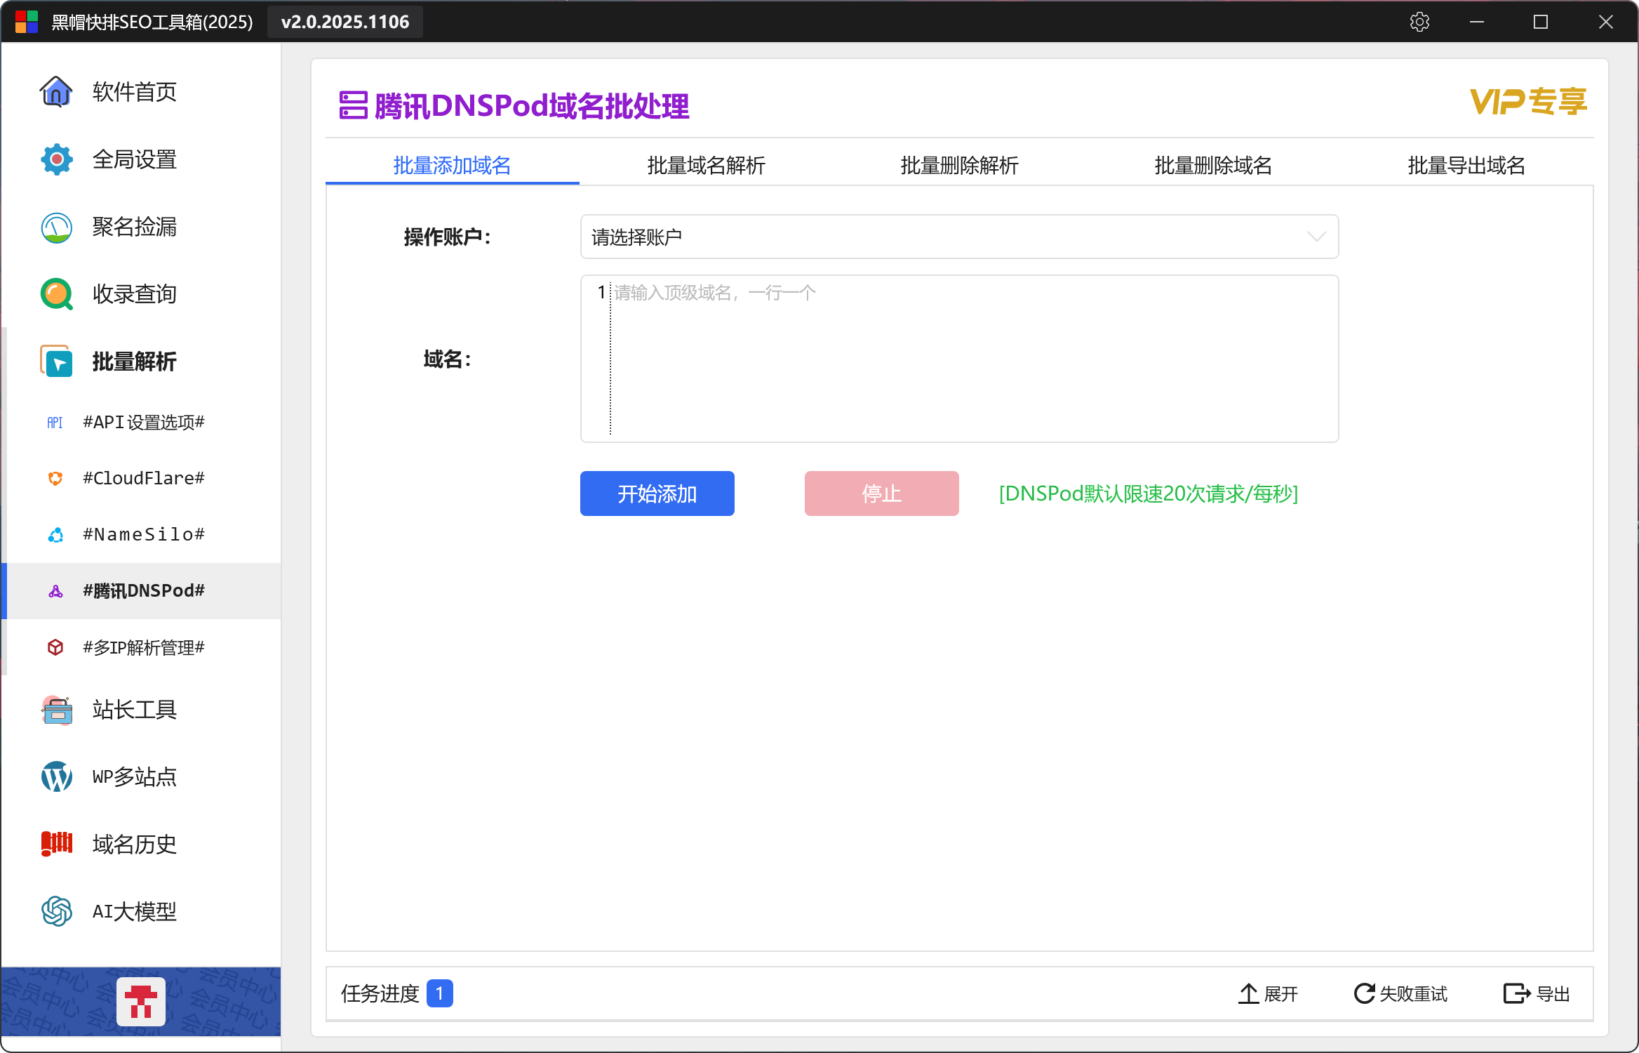
Task: Switch to the 批量导出域名 tab
Action: (x=1466, y=165)
